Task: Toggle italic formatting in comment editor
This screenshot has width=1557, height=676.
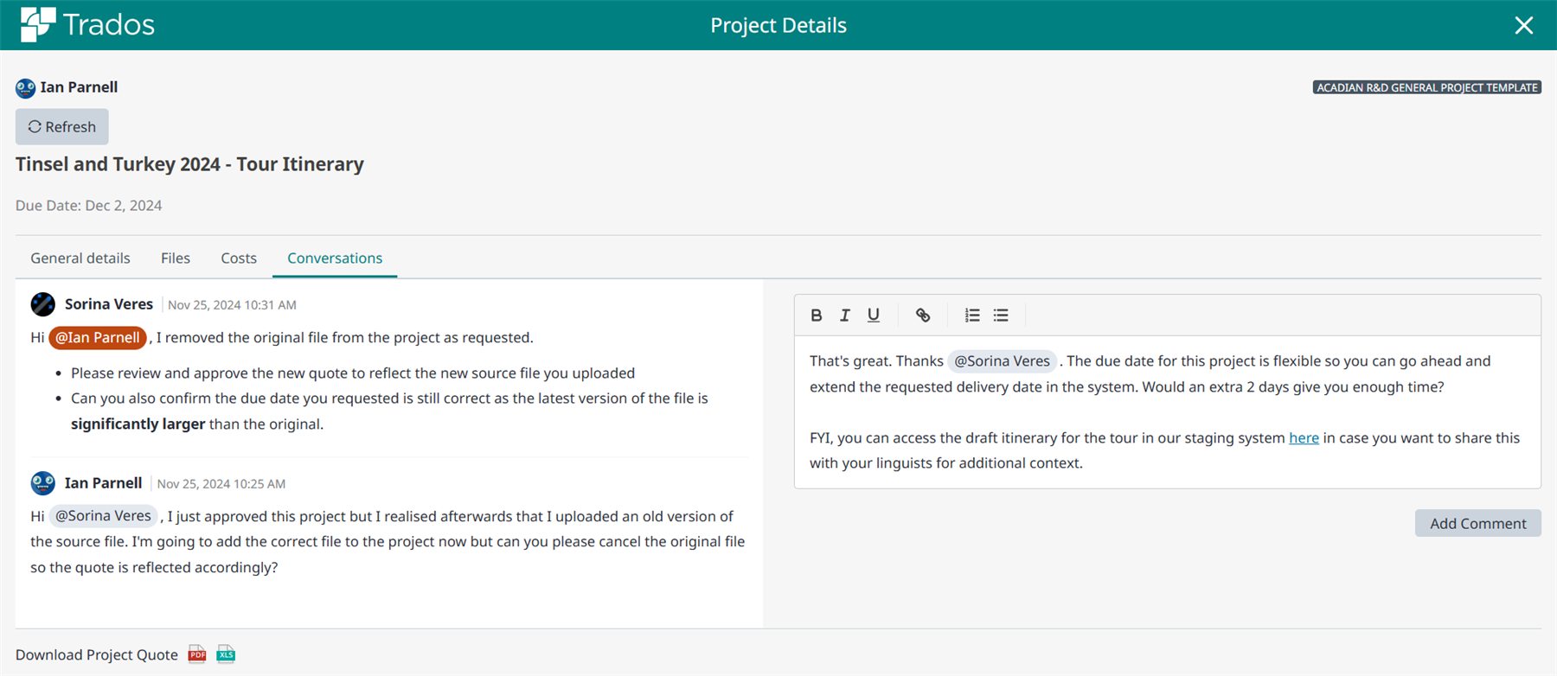Action: 844,316
